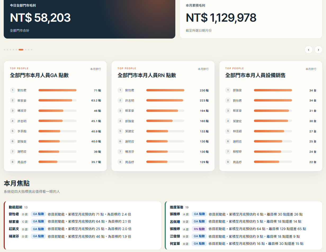326x252 pixels.
Task: Click the GA 點數 tag beside 莊凱文
Action: pyautogui.click(x=38, y=229)
